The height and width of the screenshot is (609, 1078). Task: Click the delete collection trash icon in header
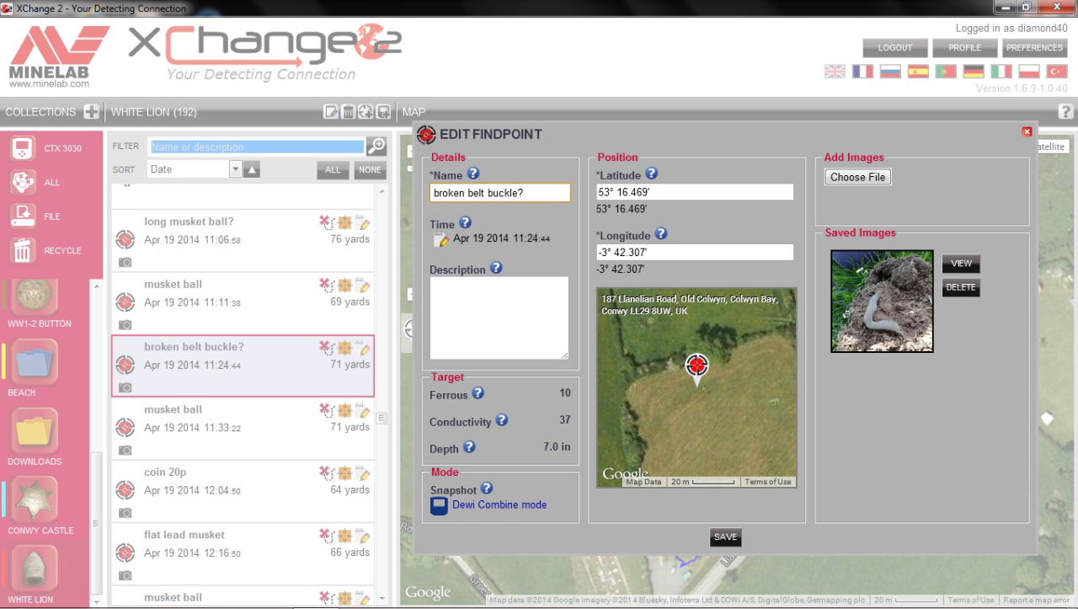(349, 111)
